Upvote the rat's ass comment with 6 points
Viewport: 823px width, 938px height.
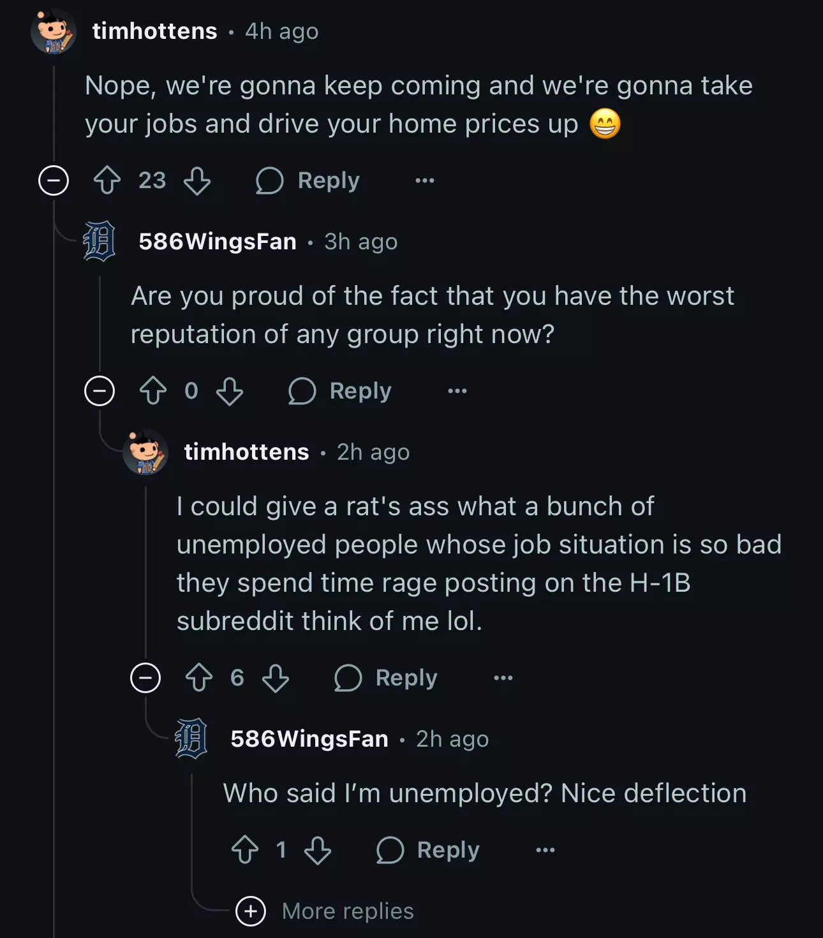coord(199,678)
